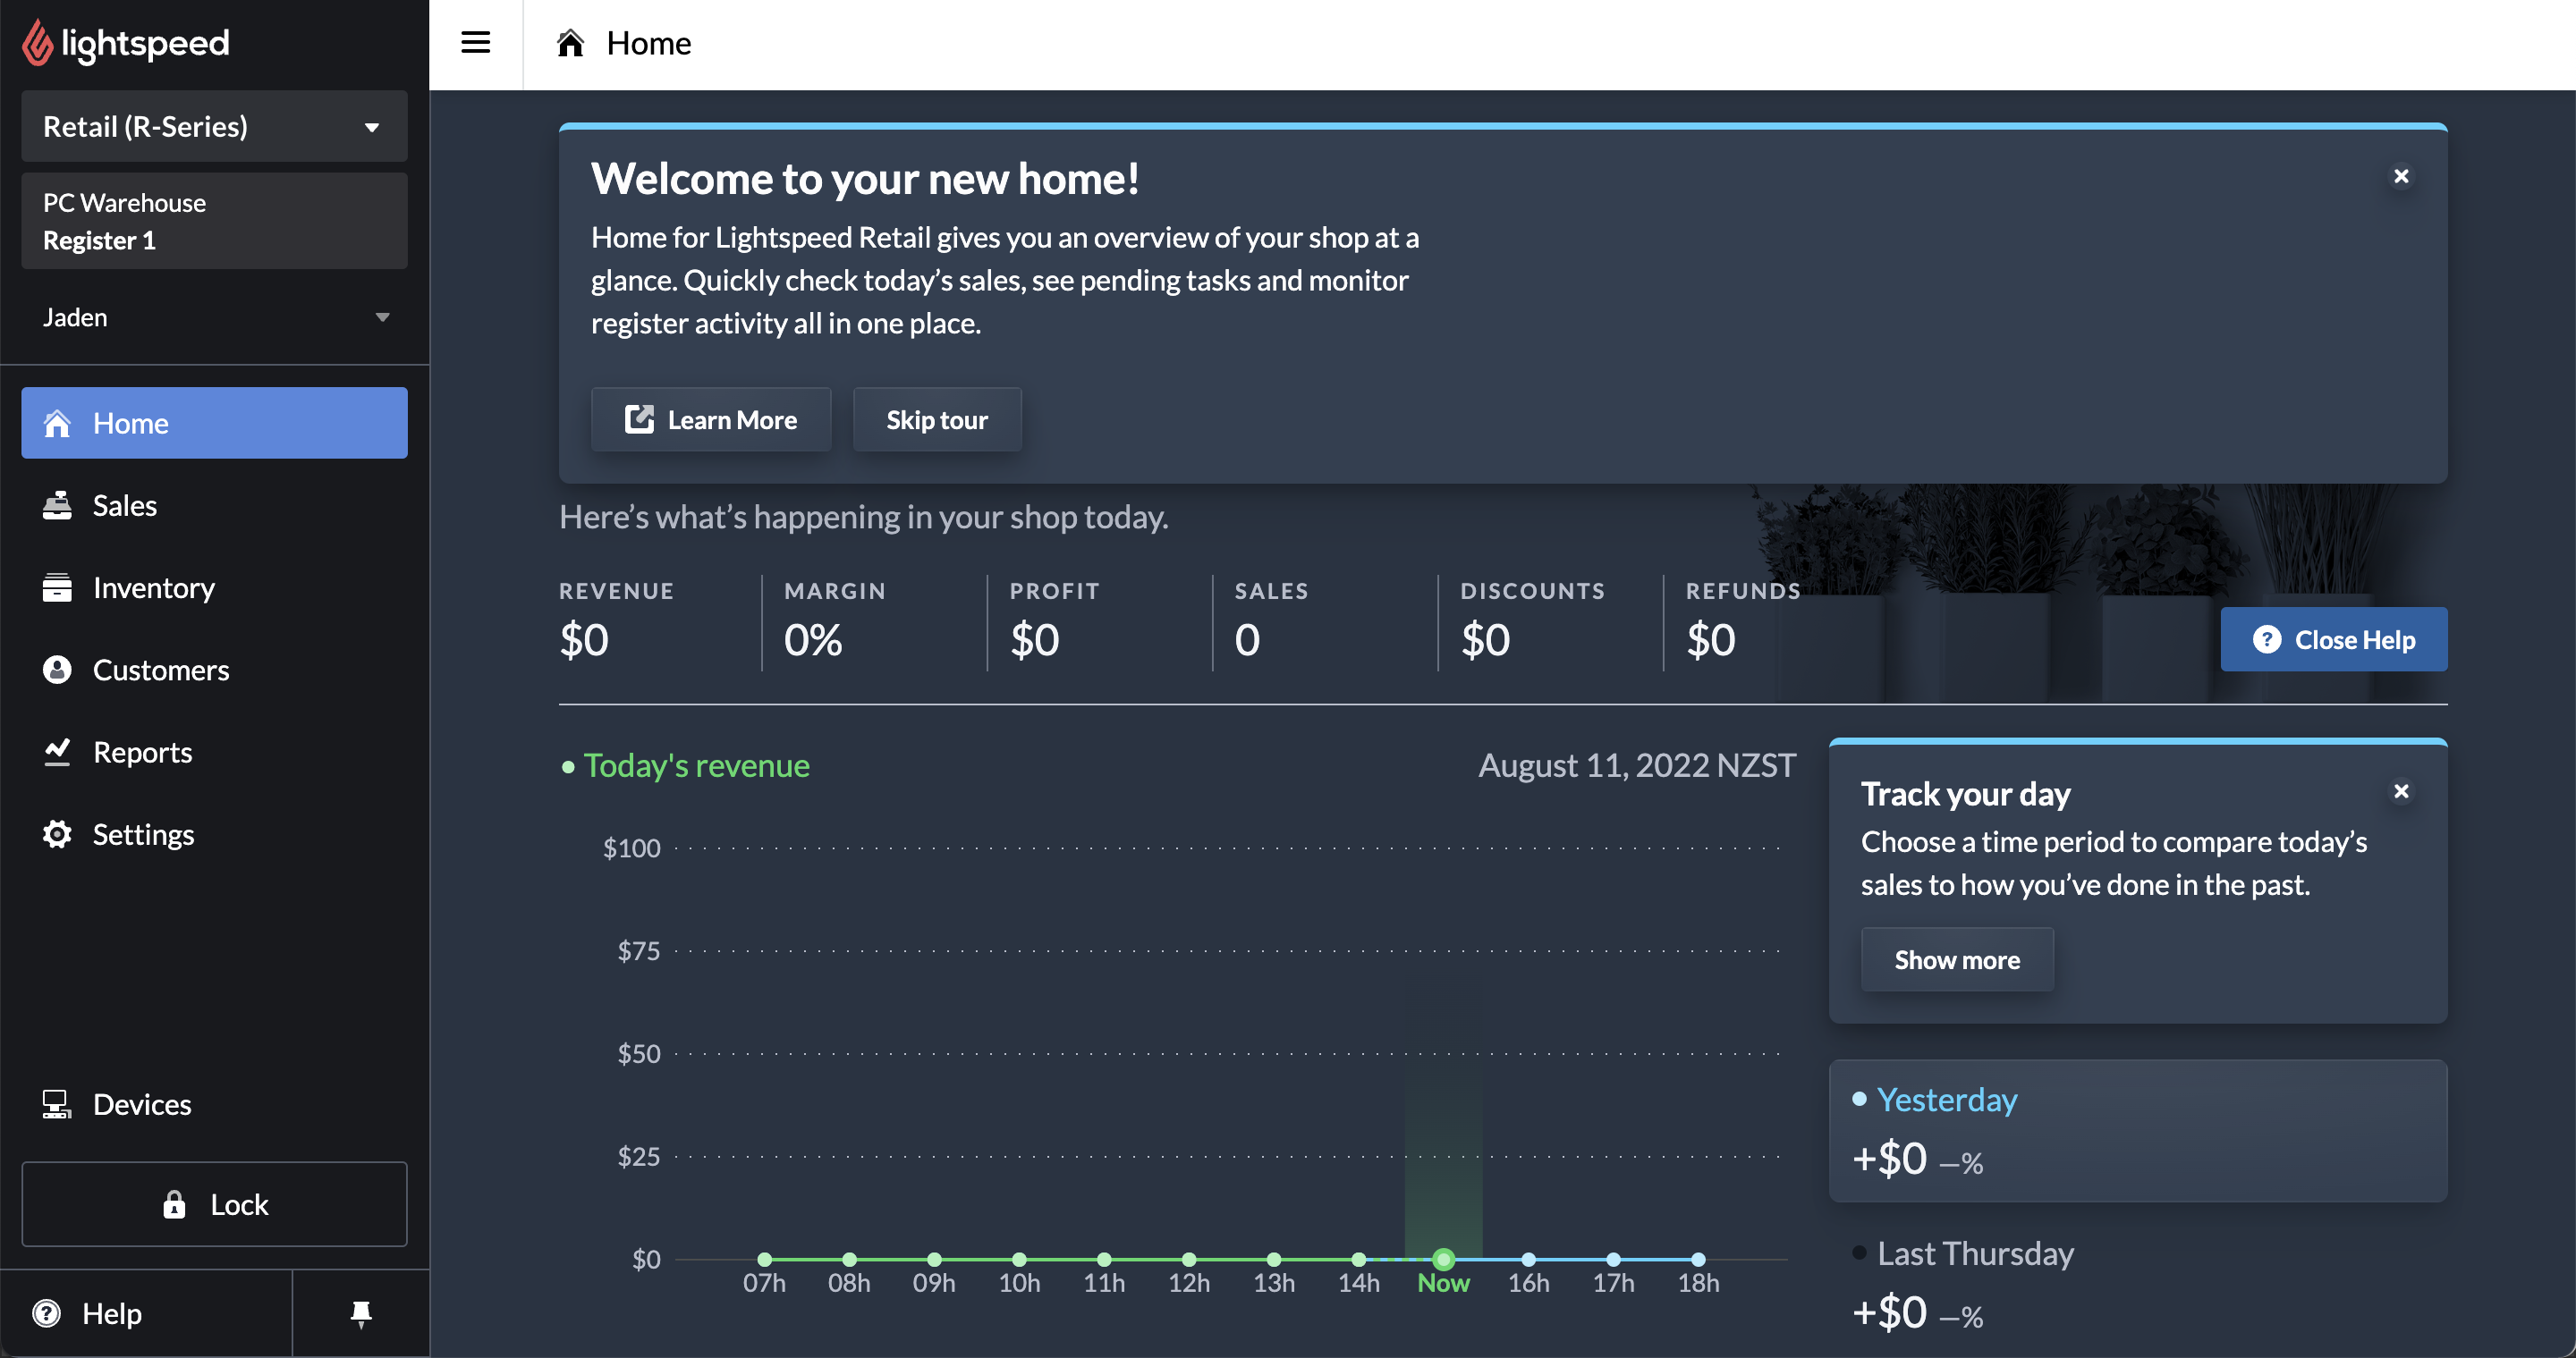Click the REFUNDS $0 stat

click(x=1743, y=620)
